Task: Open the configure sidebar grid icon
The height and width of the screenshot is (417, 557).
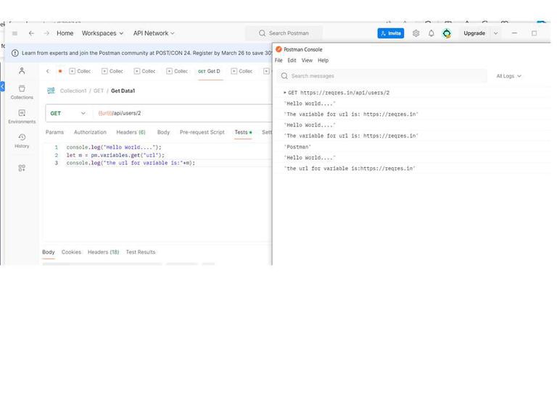Action: tap(22, 168)
